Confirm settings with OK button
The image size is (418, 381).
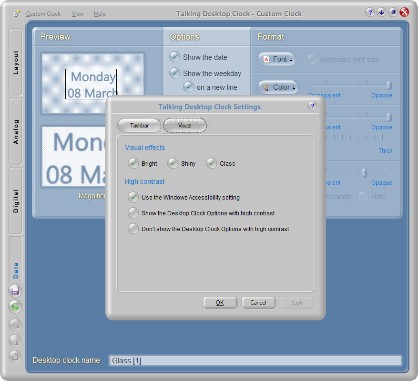coord(220,303)
